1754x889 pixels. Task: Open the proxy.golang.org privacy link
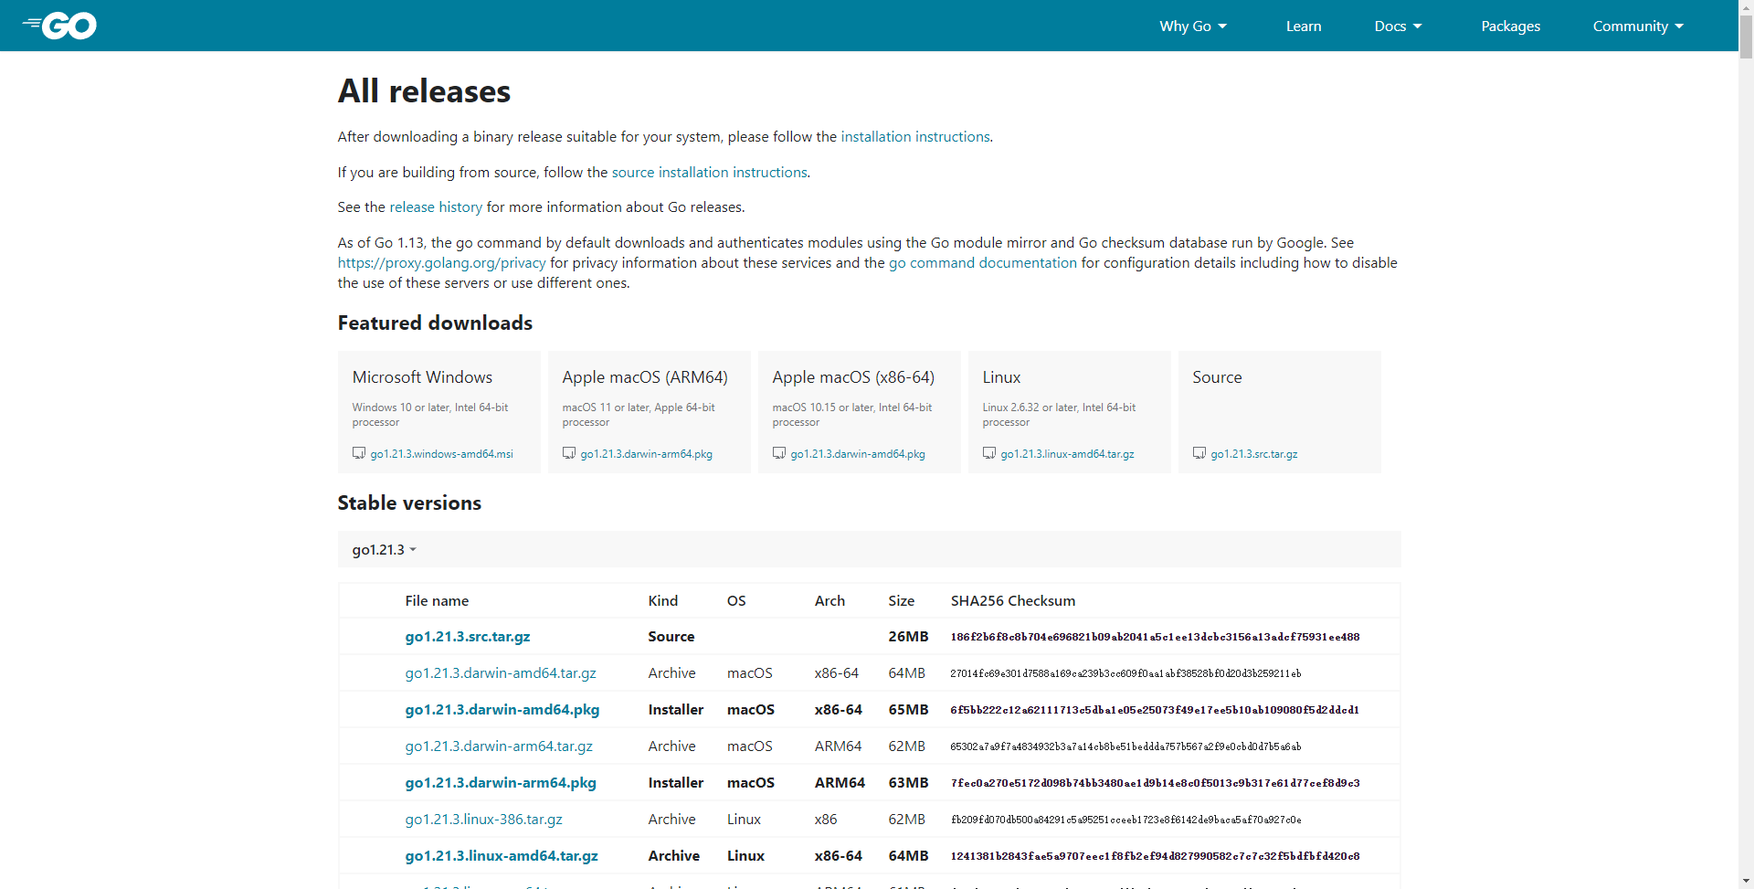coord(441,263)
